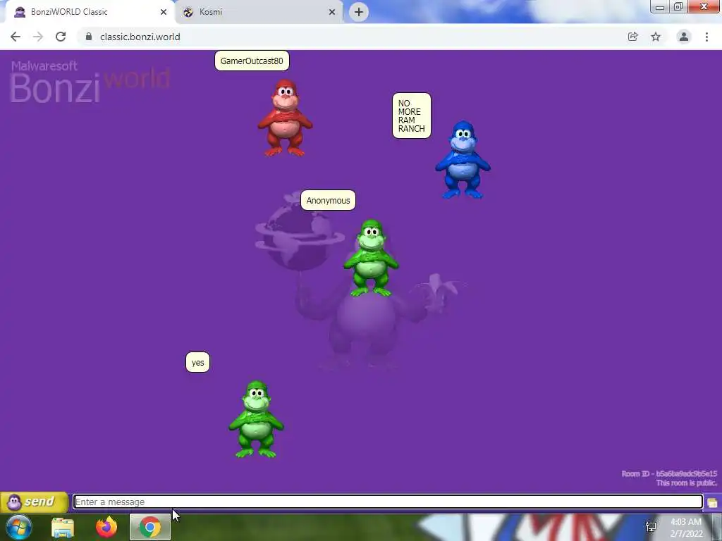
Task: Click the send button with Bonzi face
Action: [x=34, y=502]
